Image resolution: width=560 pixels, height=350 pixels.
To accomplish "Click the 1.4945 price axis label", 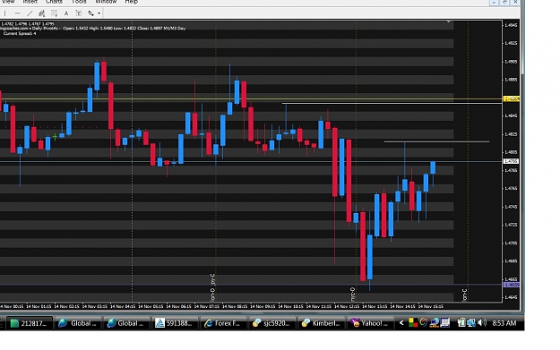I will (x=511, y=25).
